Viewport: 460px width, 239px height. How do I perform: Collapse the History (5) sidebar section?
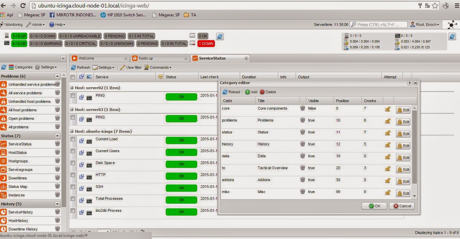pos(57,204)
